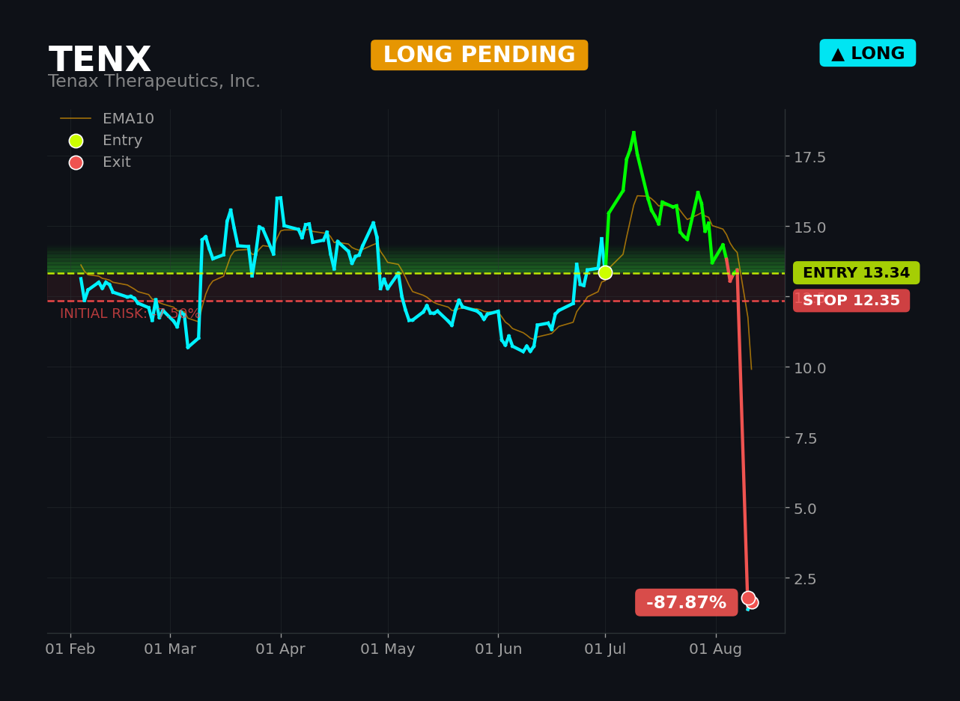This screenshot has height=701, width=960.
Task: Click the LONG PENDING status badge
Action: (479, 55)
